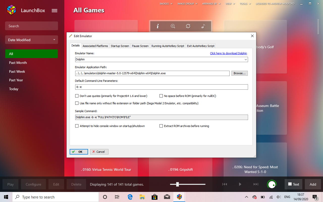Image resolution: width=323 pixels, height=202 pixels.
Task: Toggle the Text view checkbox button
Action: 293,184
